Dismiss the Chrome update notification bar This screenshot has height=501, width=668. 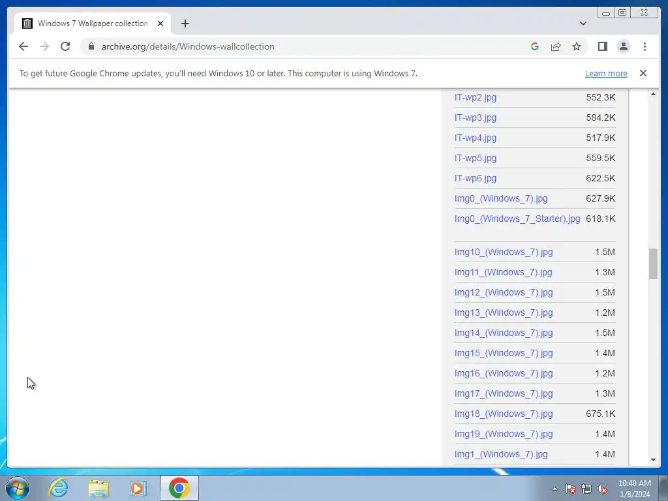(x=643, y=73)
